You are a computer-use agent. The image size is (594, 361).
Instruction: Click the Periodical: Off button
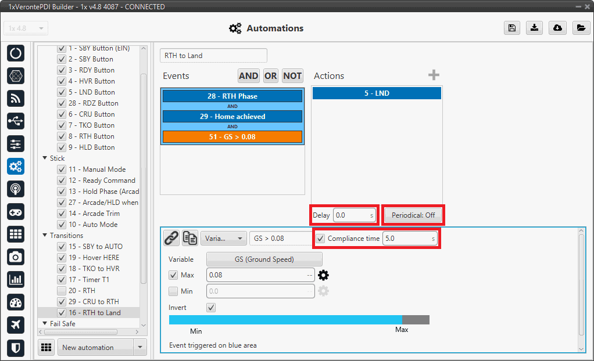(x=413, y=215)
